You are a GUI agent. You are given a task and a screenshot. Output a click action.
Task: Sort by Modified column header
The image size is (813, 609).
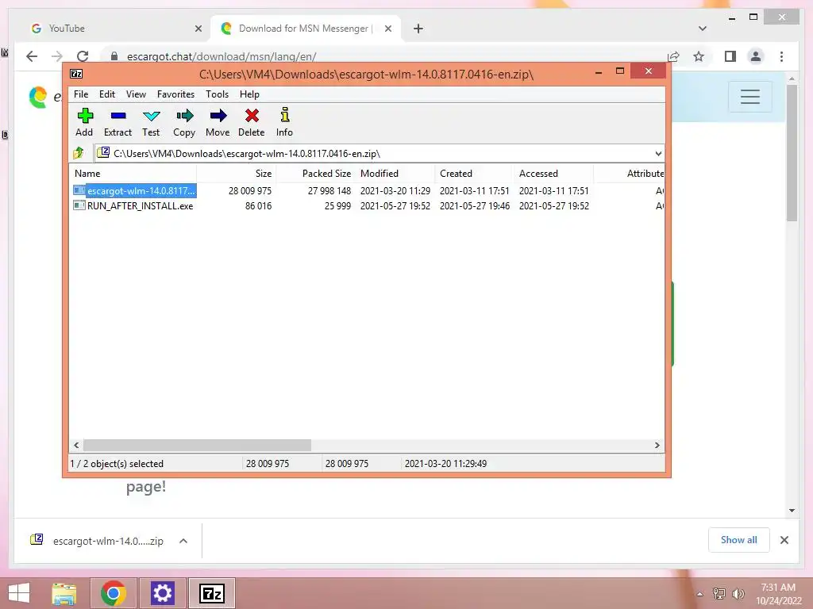coord(395,174)
